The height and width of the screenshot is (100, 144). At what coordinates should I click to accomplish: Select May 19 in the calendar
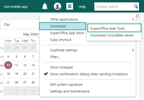click(x=17, y=74)
